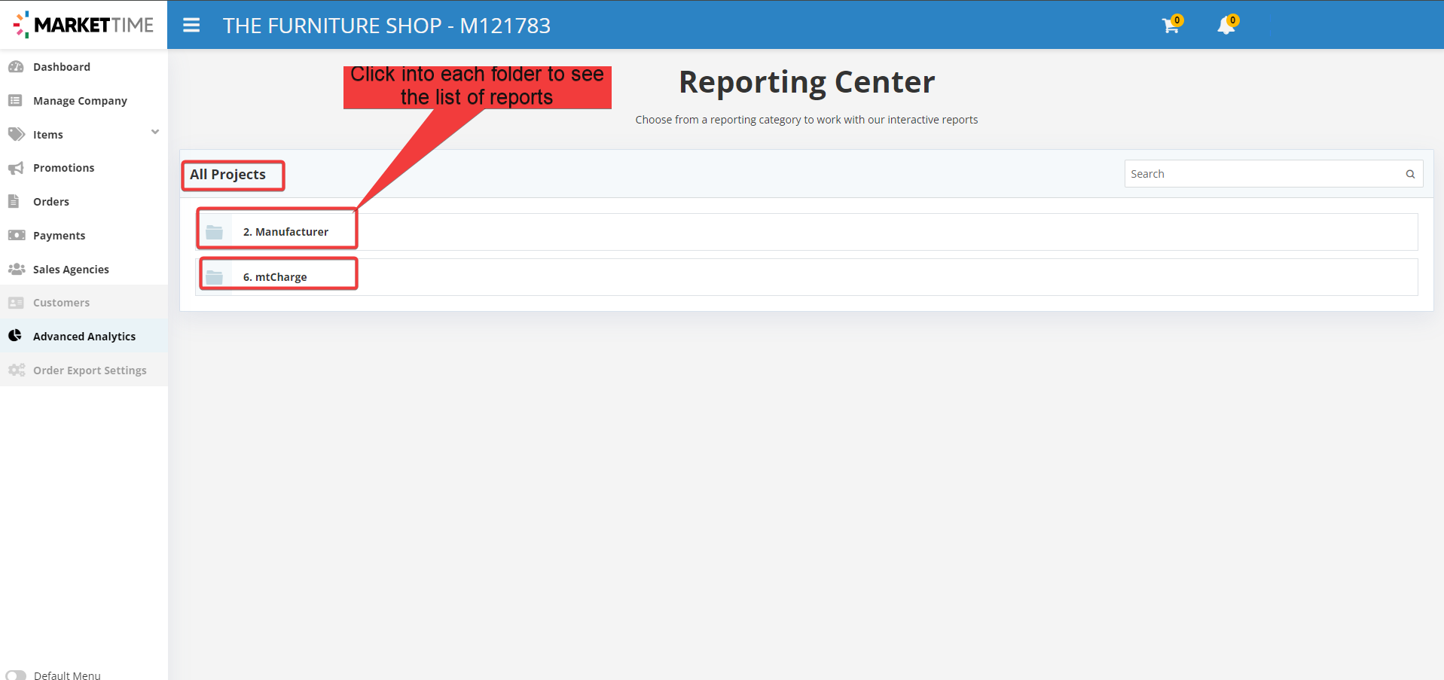The image size is (1444, 680).
Task: Click the Dashboard gauge icon
Action: click(x=16, y=67)
